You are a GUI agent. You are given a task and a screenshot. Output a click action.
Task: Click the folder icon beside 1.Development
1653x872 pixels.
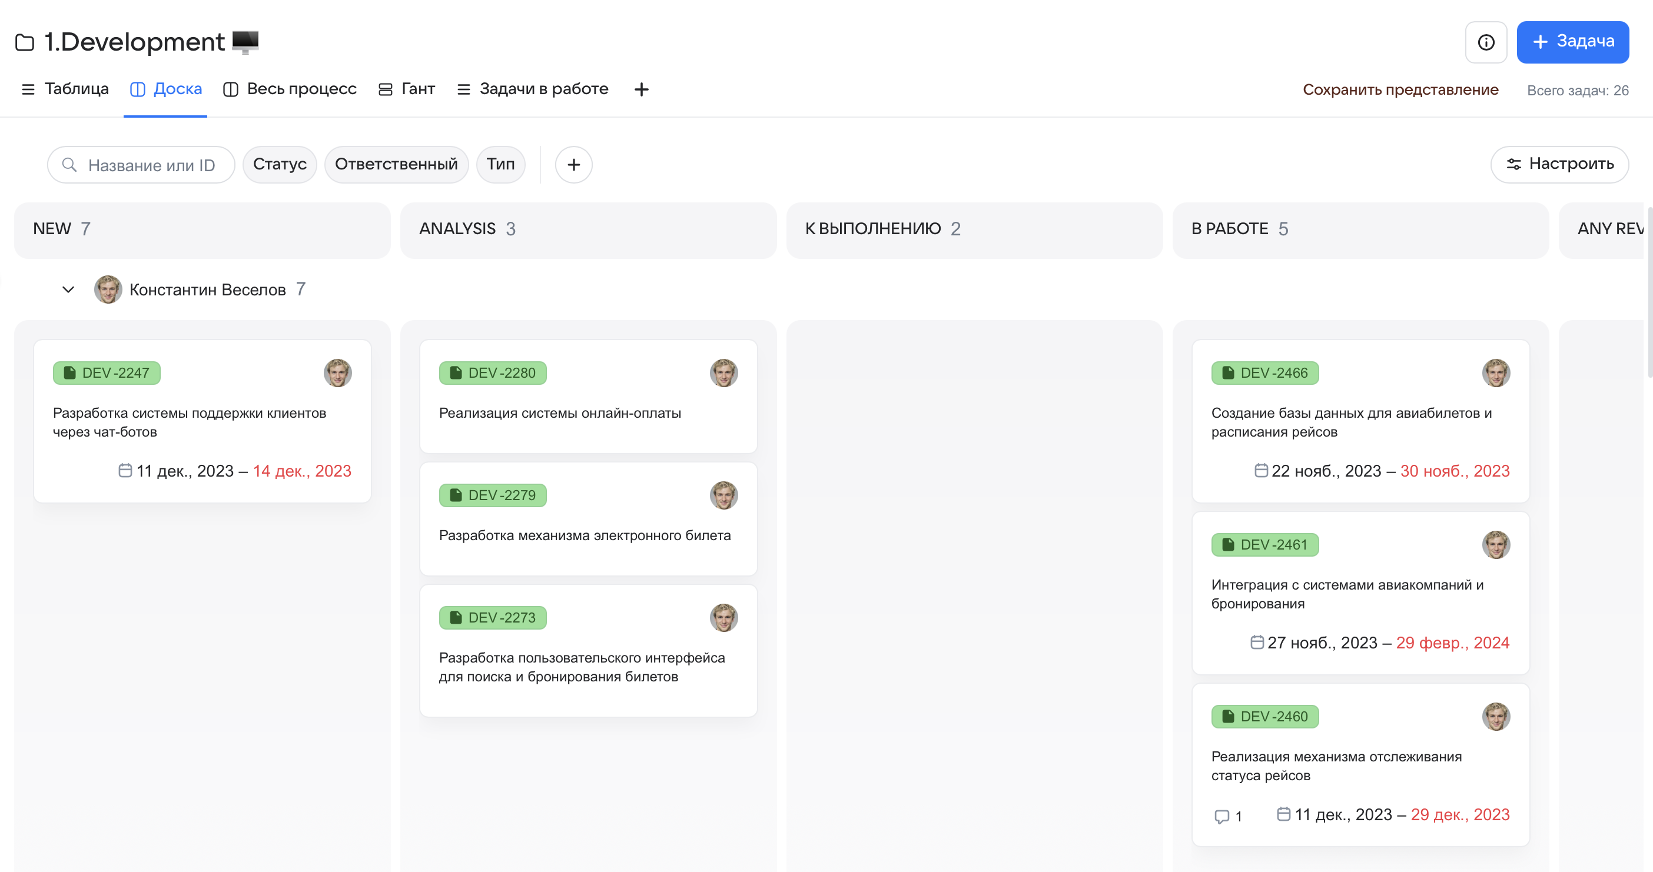tap(24, 42)
